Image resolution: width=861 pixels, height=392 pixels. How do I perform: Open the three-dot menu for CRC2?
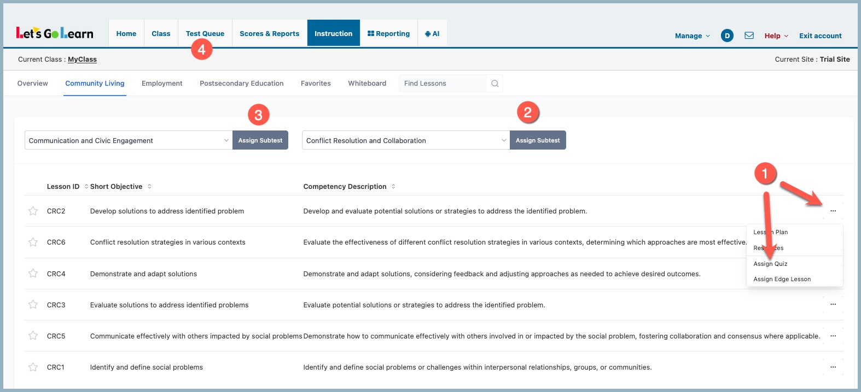click(x=833, y=211)
